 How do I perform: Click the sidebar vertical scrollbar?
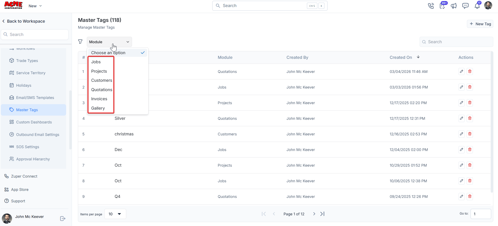click(x=70, y=120)
